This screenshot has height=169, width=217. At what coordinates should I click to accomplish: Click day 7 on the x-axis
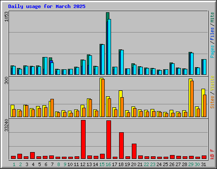click(52, 164)
